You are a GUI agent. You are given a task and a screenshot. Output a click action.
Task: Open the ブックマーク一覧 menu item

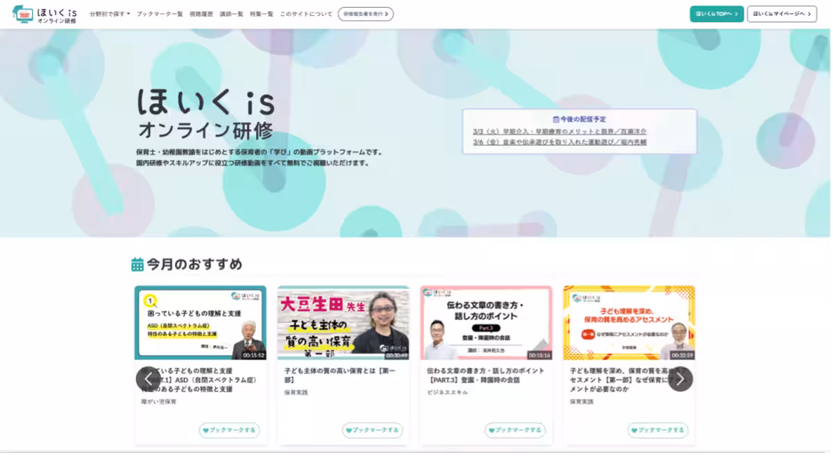160,14
